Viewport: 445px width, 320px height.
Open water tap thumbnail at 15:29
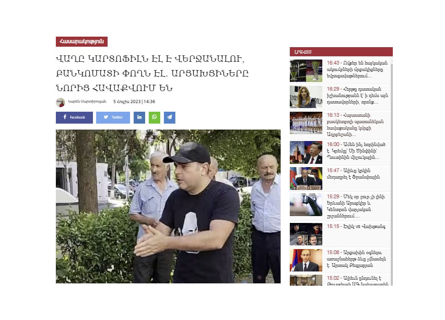306,205
